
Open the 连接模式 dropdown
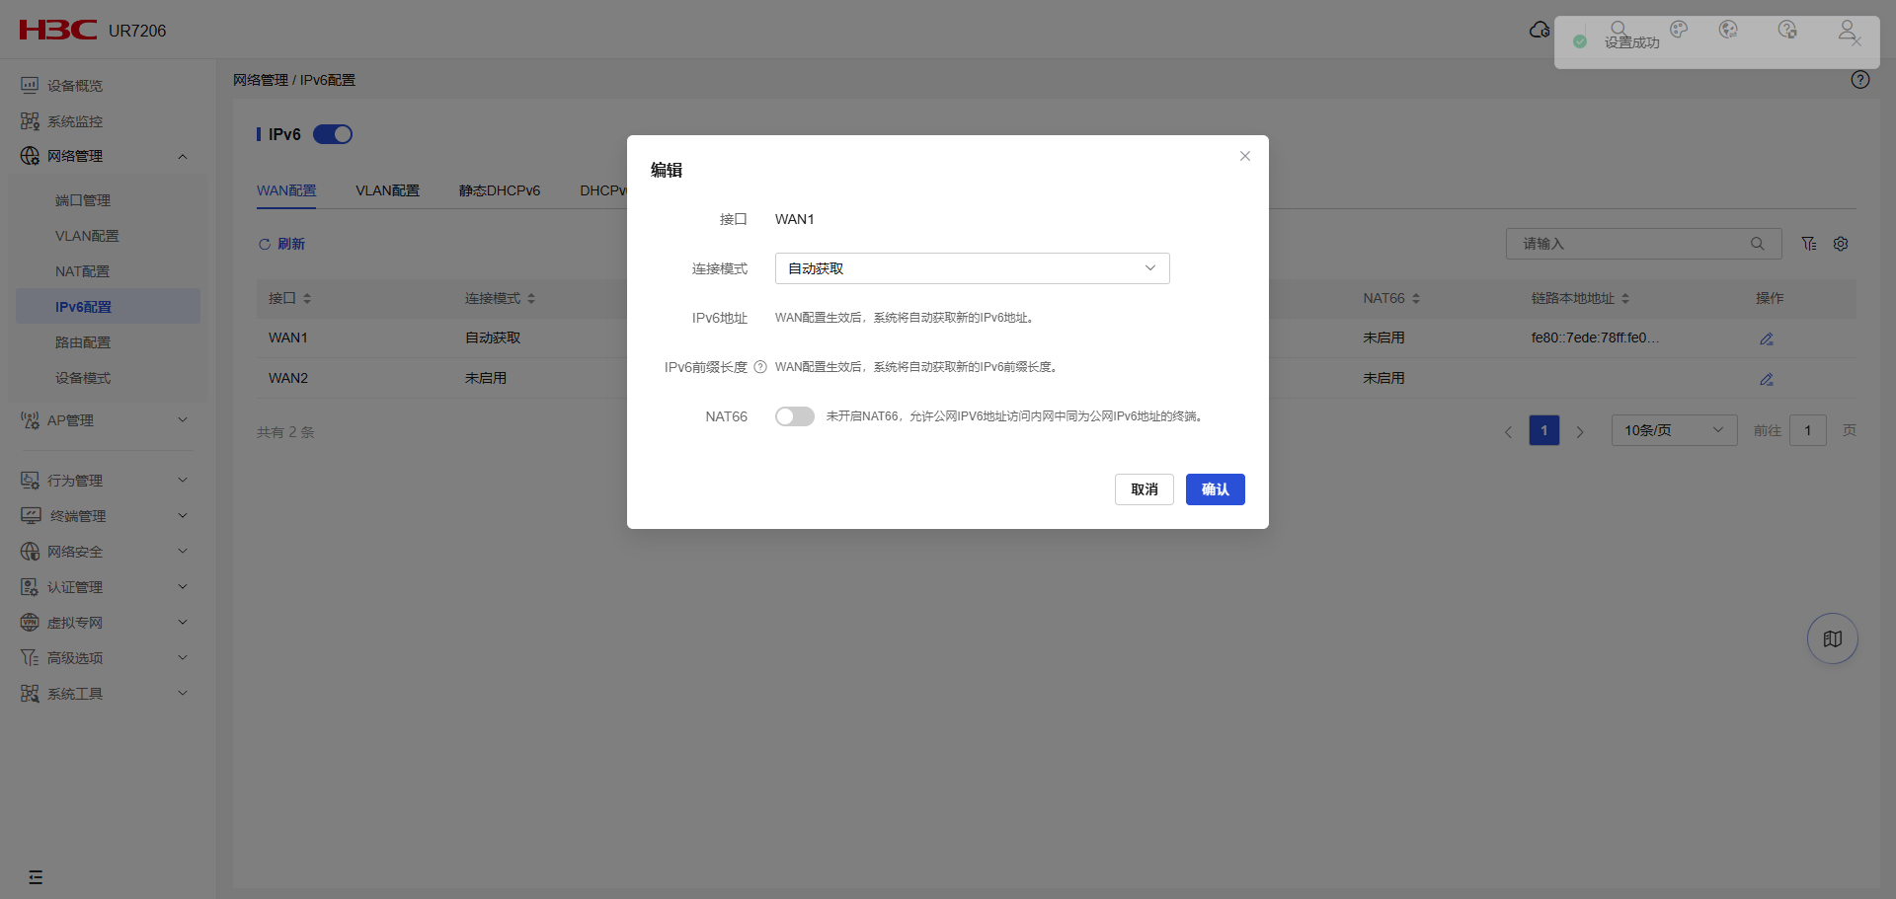pyautogui.click(x=972, y=268)
